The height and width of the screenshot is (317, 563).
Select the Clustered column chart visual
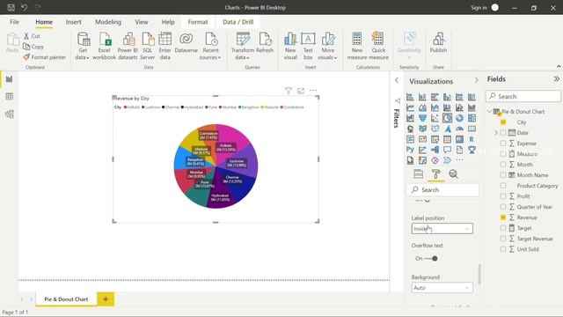(447, 97)
